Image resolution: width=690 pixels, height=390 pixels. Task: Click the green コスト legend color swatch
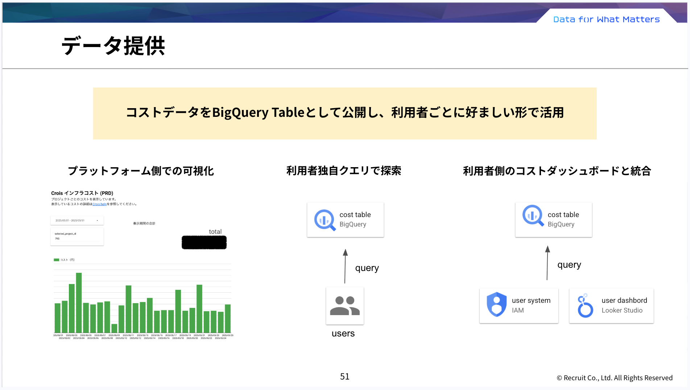(x=56, y=259)
